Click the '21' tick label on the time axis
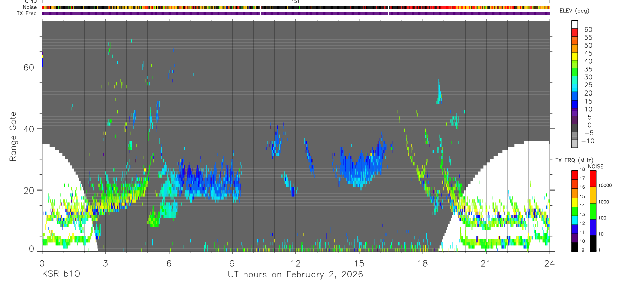 486,263
